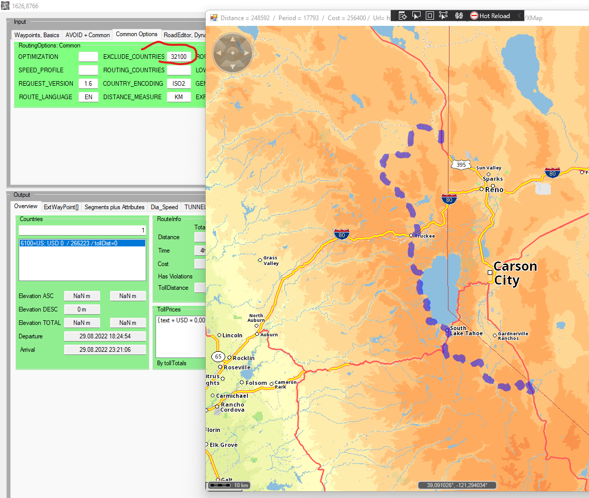This screenshot has height=498, width=589.
Task: Open the AVOID + Common tab
Action: 87,35
